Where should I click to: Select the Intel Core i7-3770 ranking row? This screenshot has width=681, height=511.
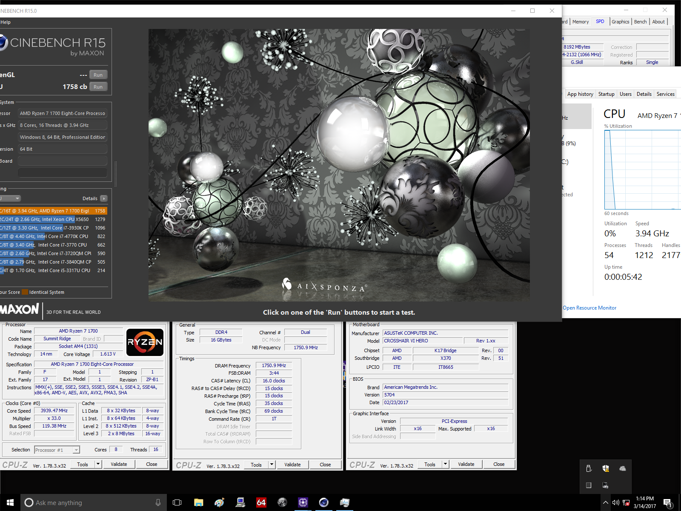(x=54, y=245)
